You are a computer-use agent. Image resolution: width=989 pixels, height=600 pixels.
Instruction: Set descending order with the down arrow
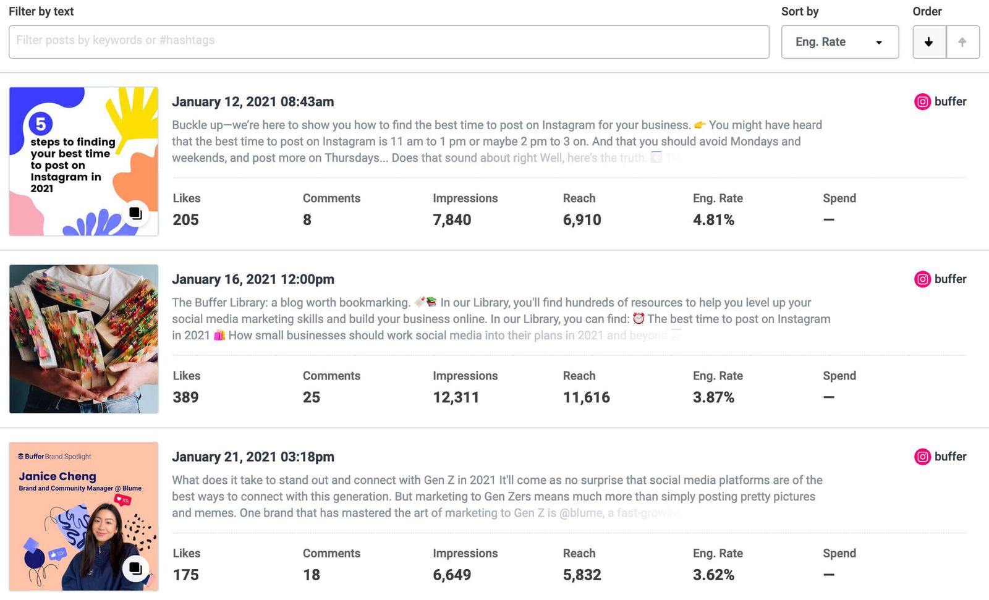coord(928,42)
